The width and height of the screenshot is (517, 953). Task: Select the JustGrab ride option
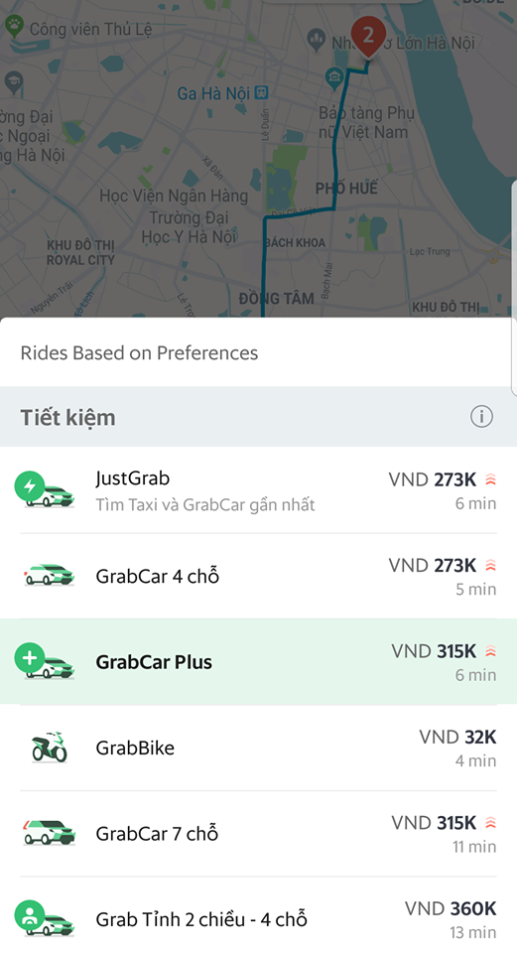pos(258,490)
